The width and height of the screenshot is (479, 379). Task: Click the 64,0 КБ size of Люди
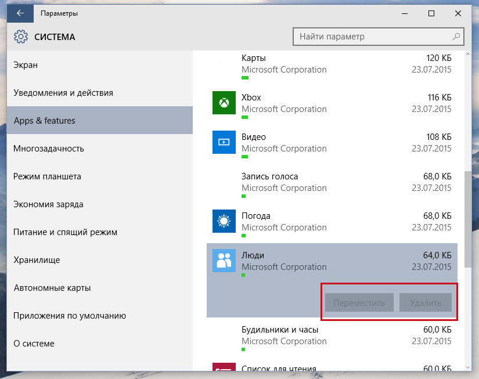(437, 255)
